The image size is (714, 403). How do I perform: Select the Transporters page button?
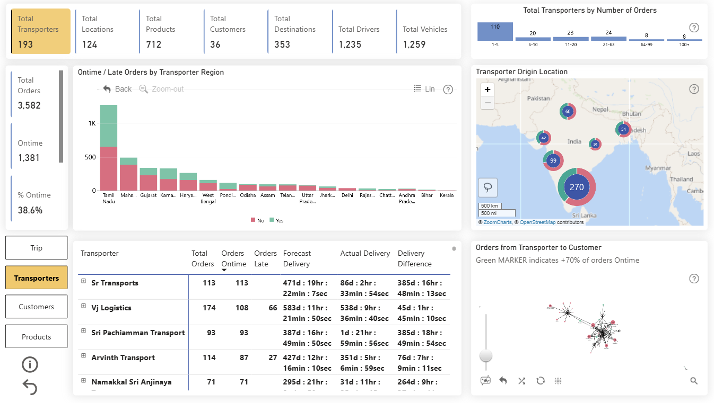(37, 277)
